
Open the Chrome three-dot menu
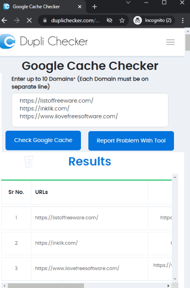(x=183, y=20)
